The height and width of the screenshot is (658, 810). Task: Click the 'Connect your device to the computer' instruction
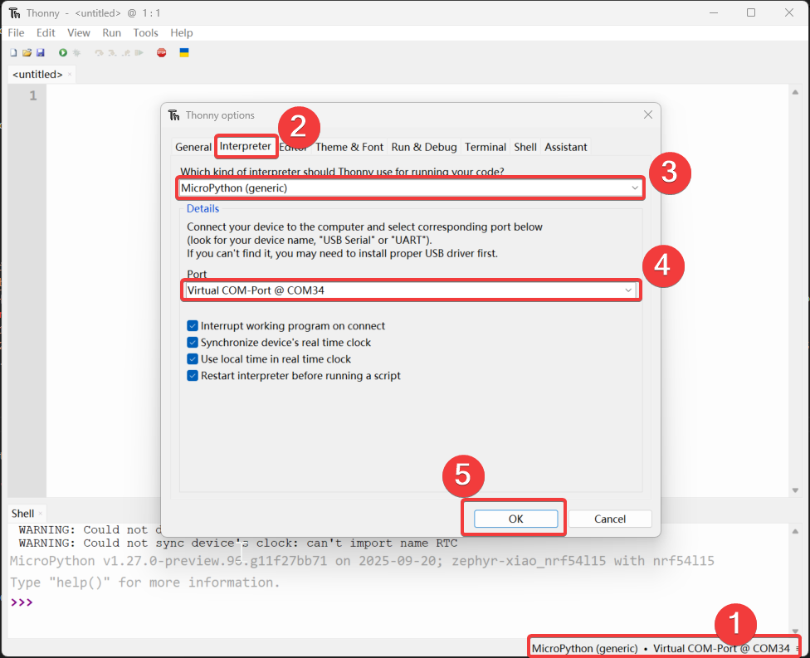coord(364,227)
